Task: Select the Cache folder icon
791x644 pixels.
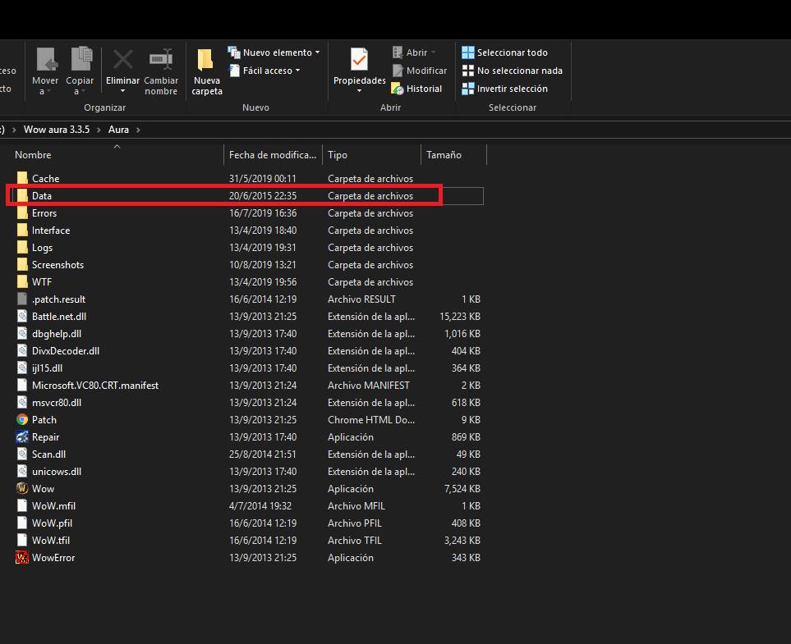Action: (x=22, y=178)
